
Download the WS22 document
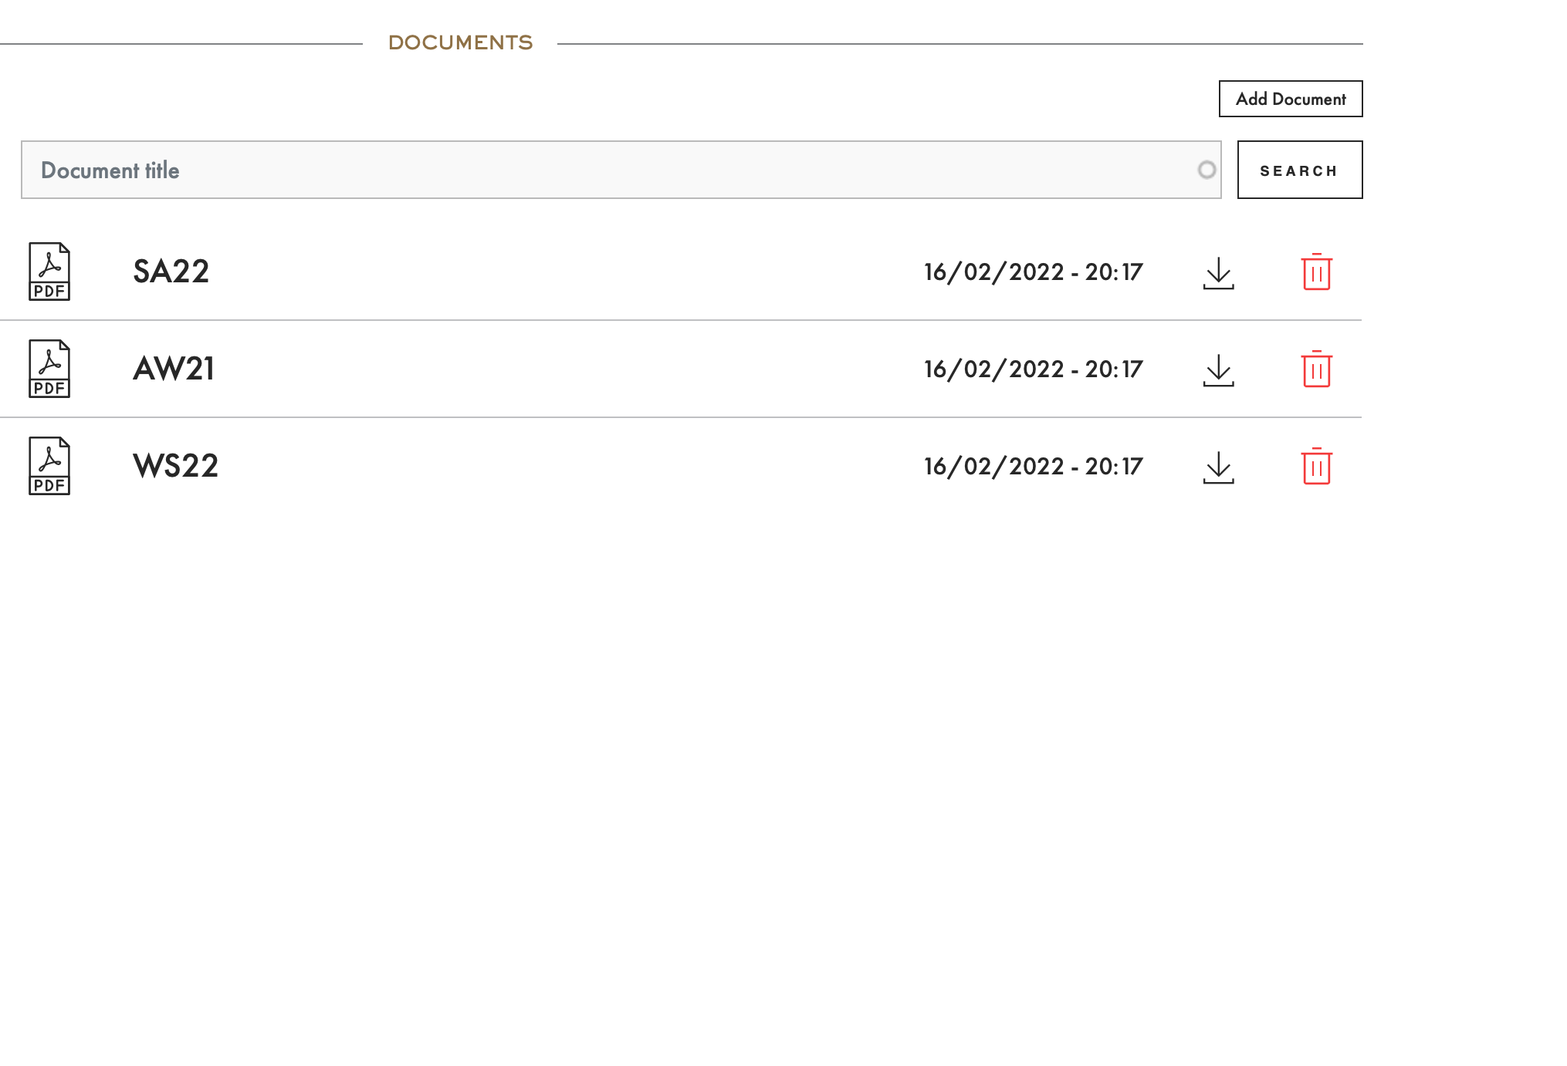[1218, 467]
